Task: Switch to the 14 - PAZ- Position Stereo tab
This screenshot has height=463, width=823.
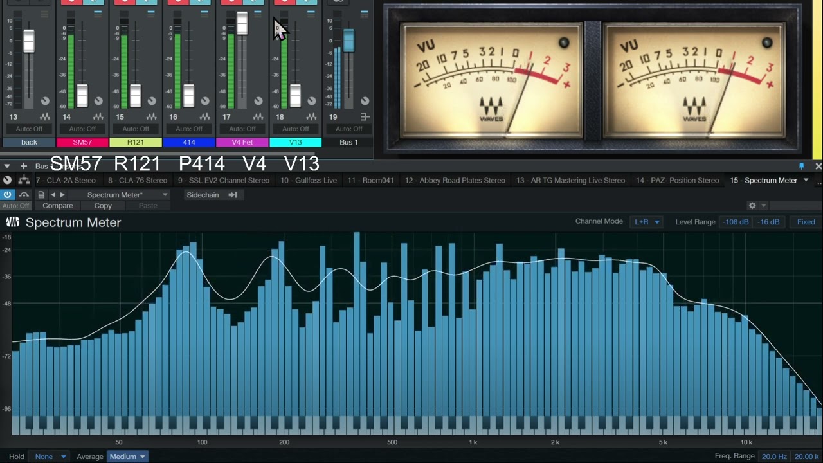Action: point(677,180)
